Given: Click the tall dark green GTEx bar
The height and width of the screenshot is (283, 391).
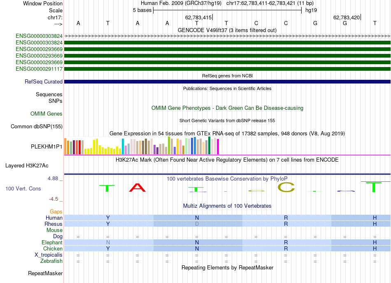Looking at the screenshot, I should point(209,146).
